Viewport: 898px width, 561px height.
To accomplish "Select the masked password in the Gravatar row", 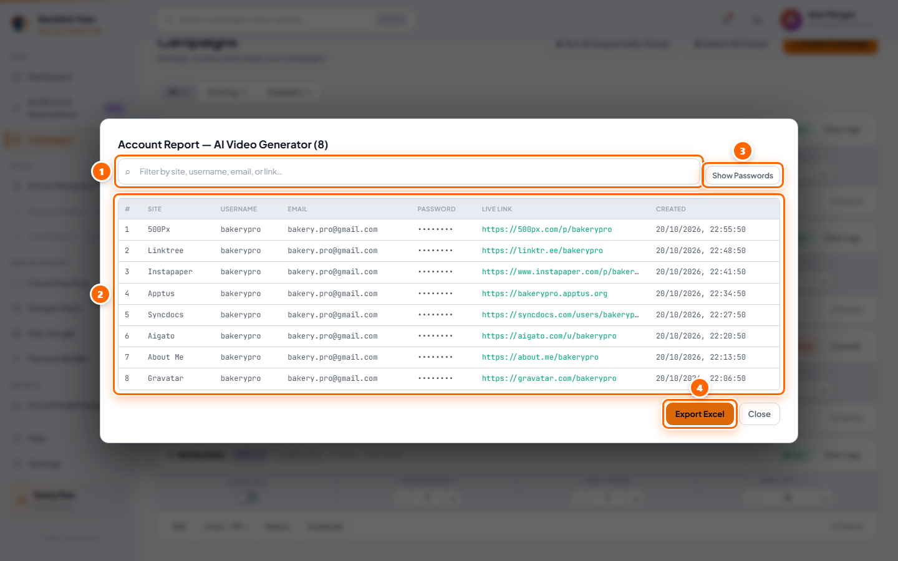I will [x=435, y=378].
